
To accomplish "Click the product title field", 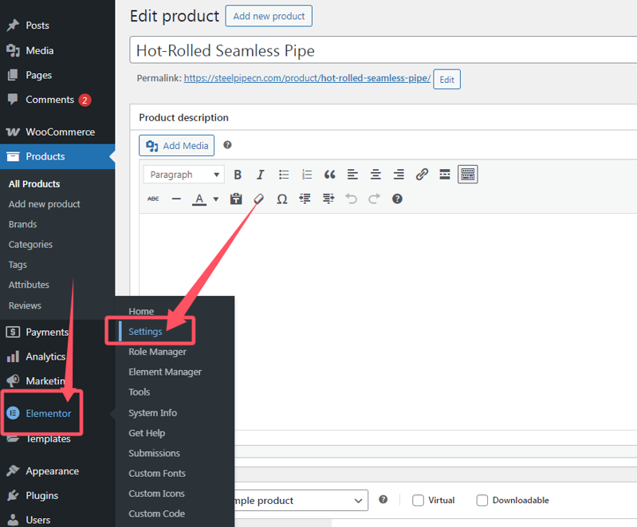I will 383,50.
